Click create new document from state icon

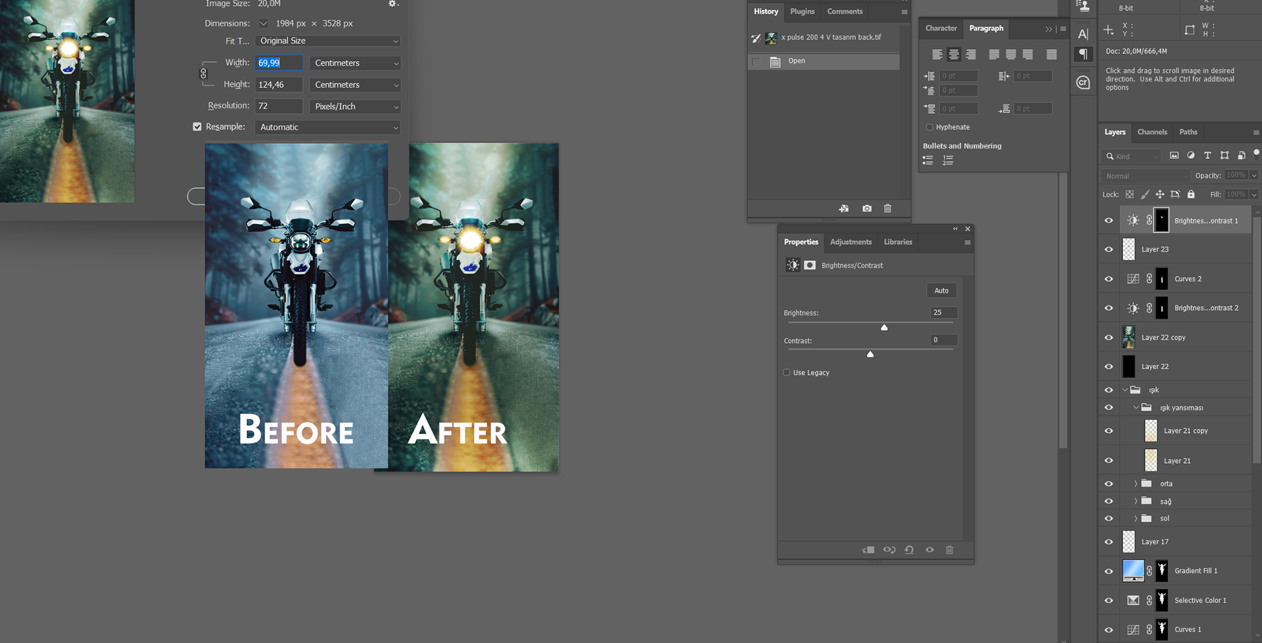click(x=844, y=208)
